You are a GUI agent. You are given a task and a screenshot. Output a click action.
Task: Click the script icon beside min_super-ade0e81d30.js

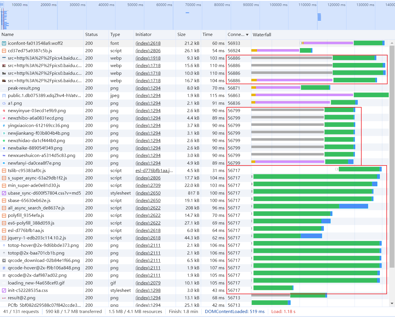4,185
